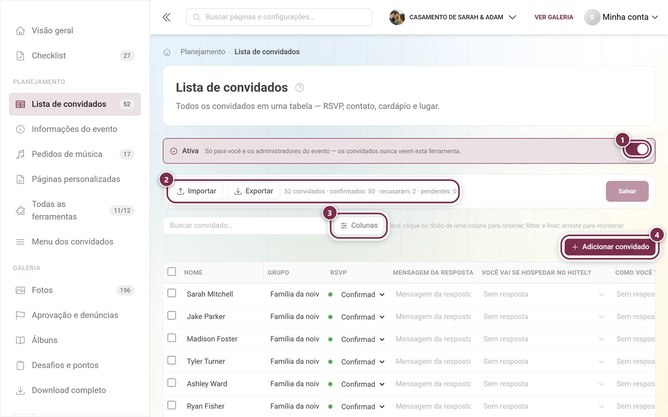Select all guests with the header checkbox

coord(172,272)
